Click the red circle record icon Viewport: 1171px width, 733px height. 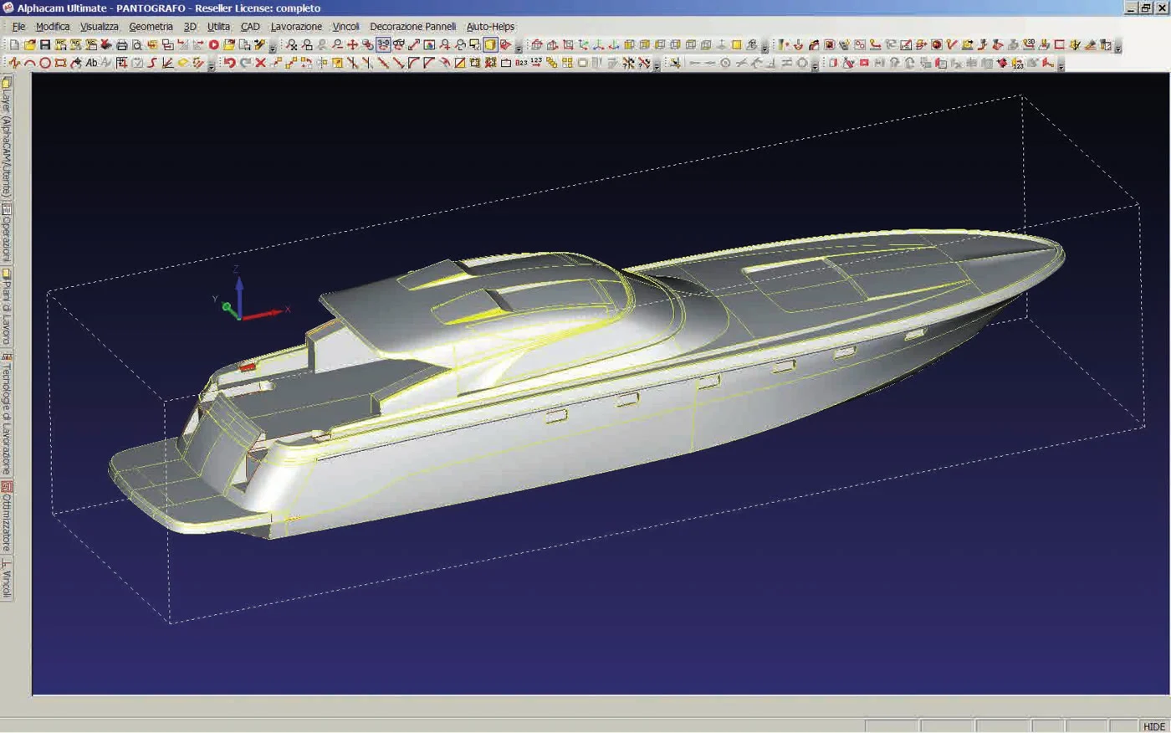(x=213, y=44)
